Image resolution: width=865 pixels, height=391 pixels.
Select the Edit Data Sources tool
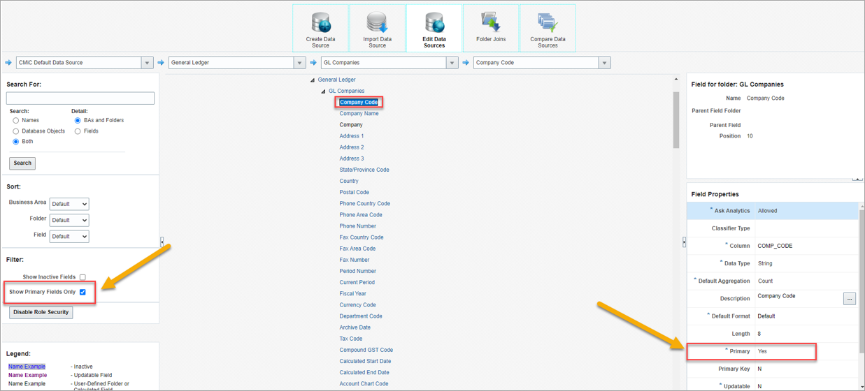click(x=434, y=28)
